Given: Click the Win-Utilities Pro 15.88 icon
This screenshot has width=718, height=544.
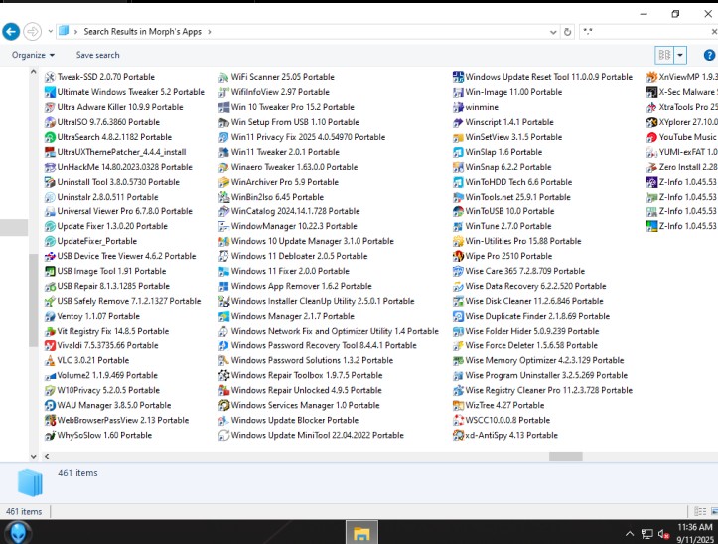Looking at the screenshot, I should pos(458,241).
